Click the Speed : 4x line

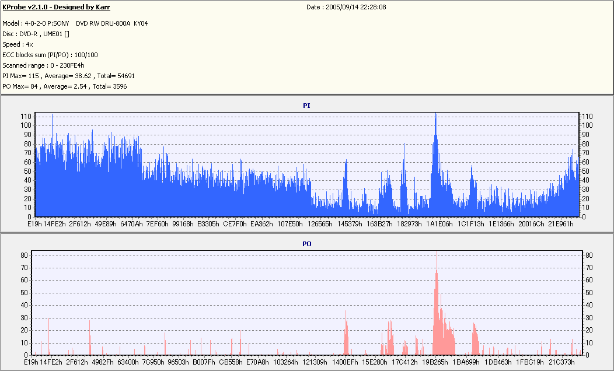tap(18, 44)
